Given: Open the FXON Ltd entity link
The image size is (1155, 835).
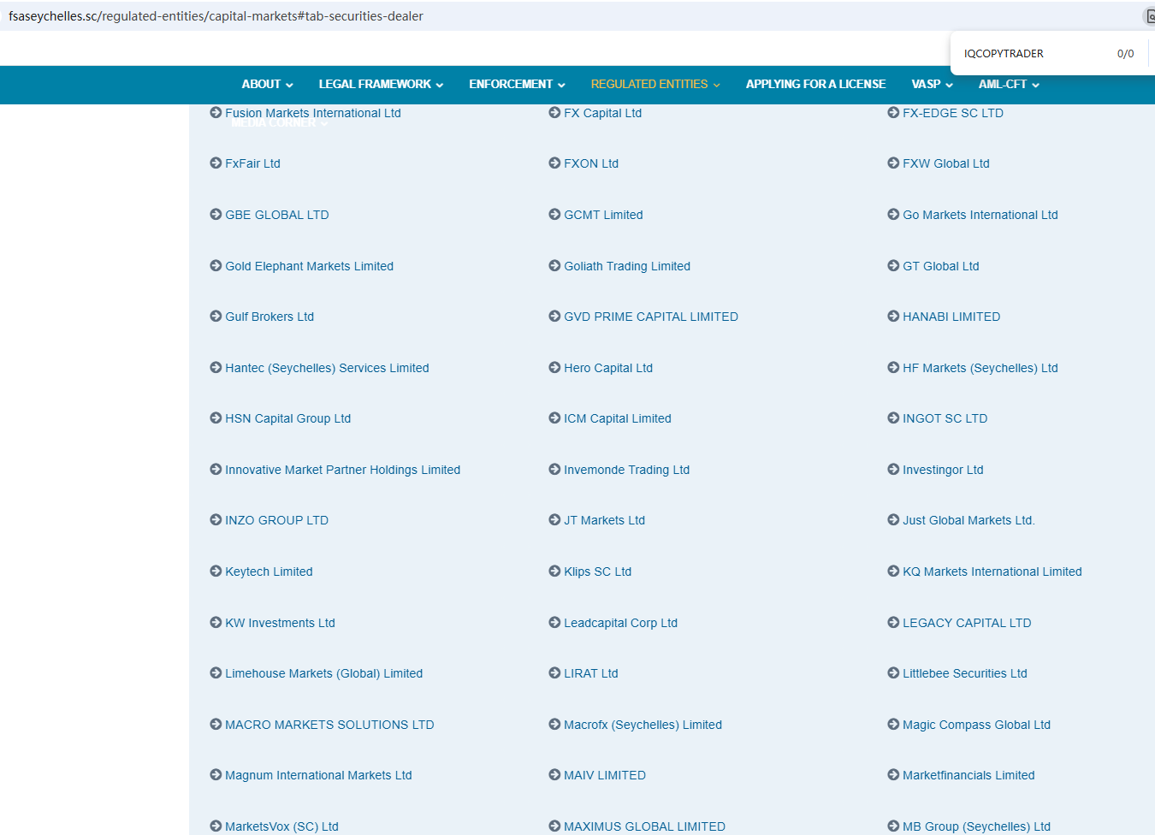Looking at the screenshot, I should pyautogui.click(x=591, y=163).
